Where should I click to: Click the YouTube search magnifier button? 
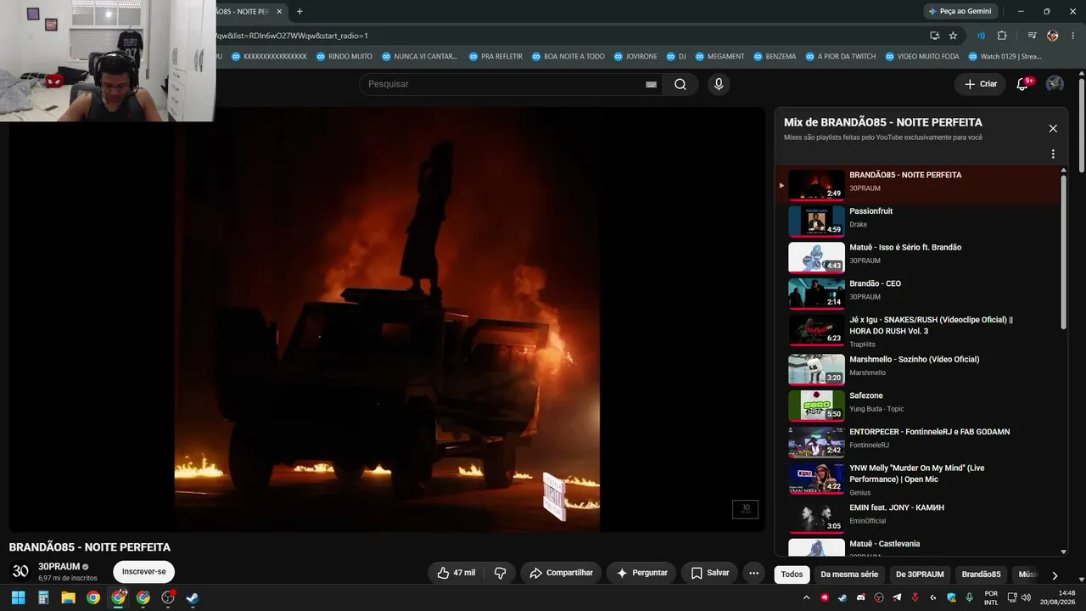680,84
